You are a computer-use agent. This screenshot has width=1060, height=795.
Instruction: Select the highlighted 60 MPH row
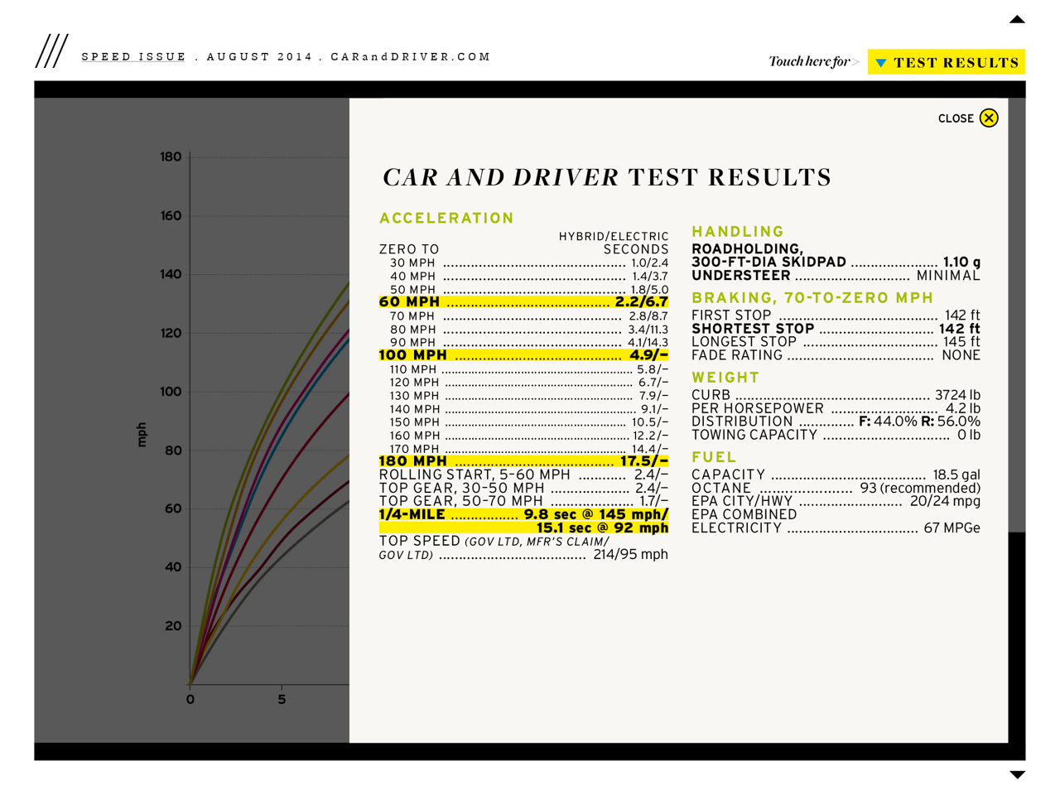click(523, 302)
